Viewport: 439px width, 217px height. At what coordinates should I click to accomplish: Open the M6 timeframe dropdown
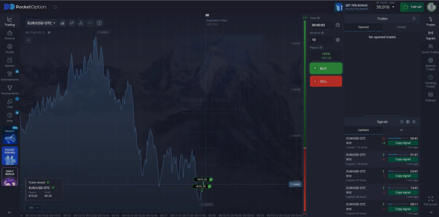coord(33,208)
